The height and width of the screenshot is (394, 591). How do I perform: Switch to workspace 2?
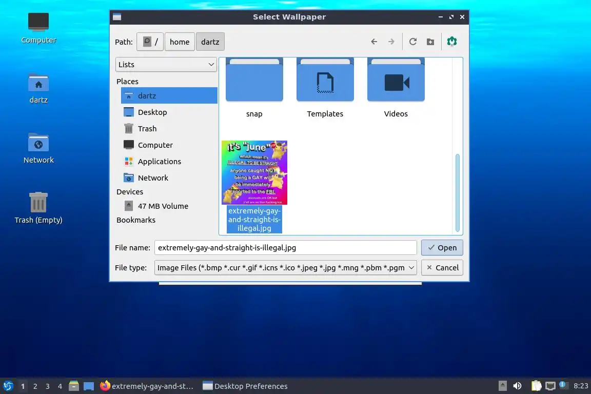35,386
